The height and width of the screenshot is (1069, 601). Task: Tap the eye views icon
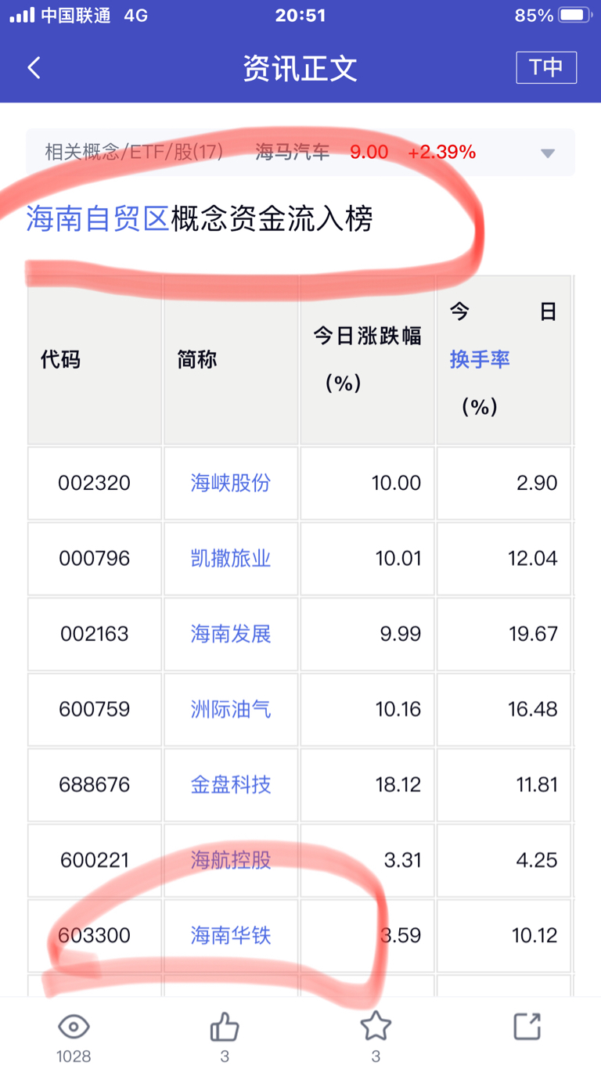(74, 1027)
